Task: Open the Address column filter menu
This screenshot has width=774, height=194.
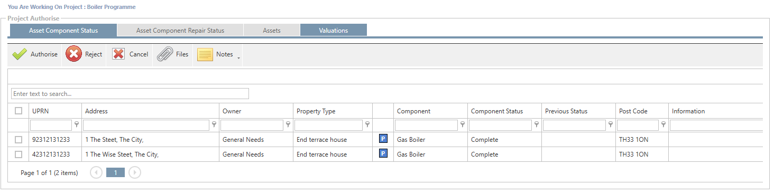Action: tap(214, 125)
